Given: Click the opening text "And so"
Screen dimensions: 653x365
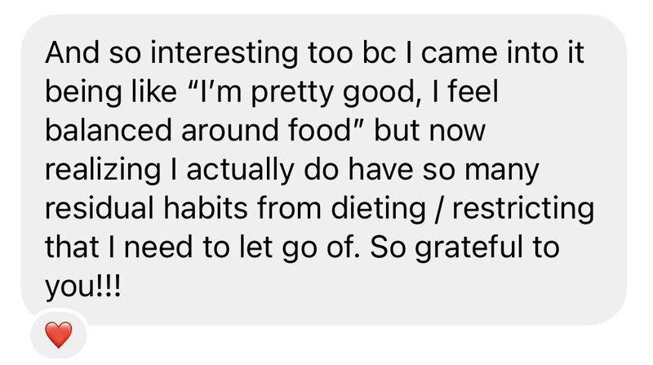Looking at the screenshot, I should pyautogui.click(x=93, y=53).
